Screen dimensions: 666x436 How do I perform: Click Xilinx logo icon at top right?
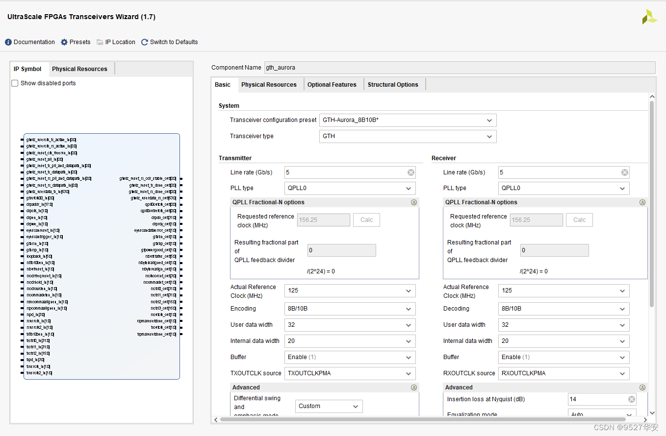click(x=649, y=17)
